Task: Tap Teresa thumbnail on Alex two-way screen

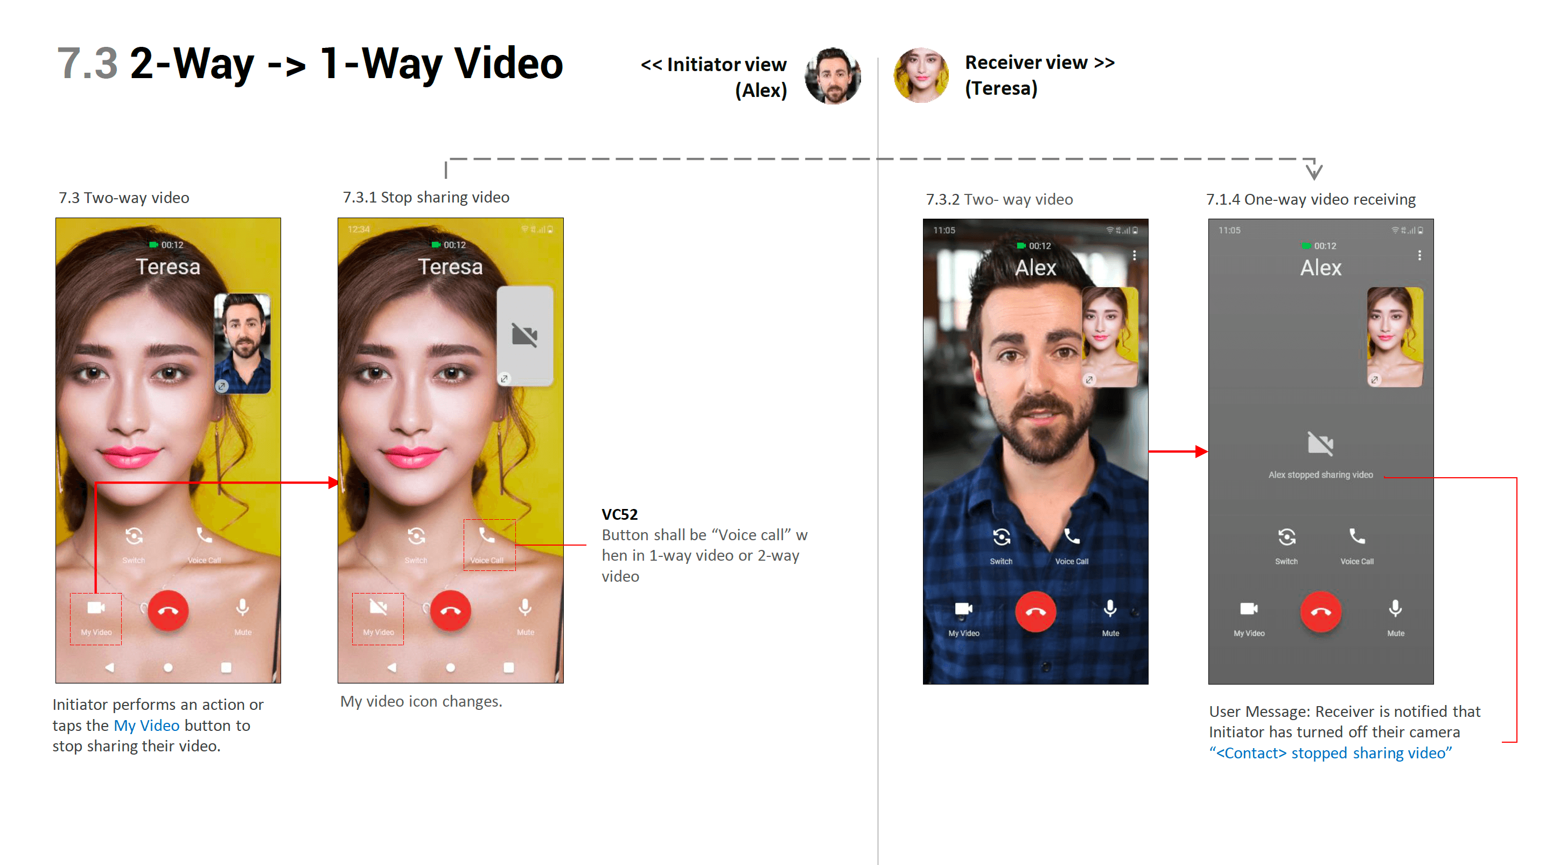Action: click(1110, 336)
